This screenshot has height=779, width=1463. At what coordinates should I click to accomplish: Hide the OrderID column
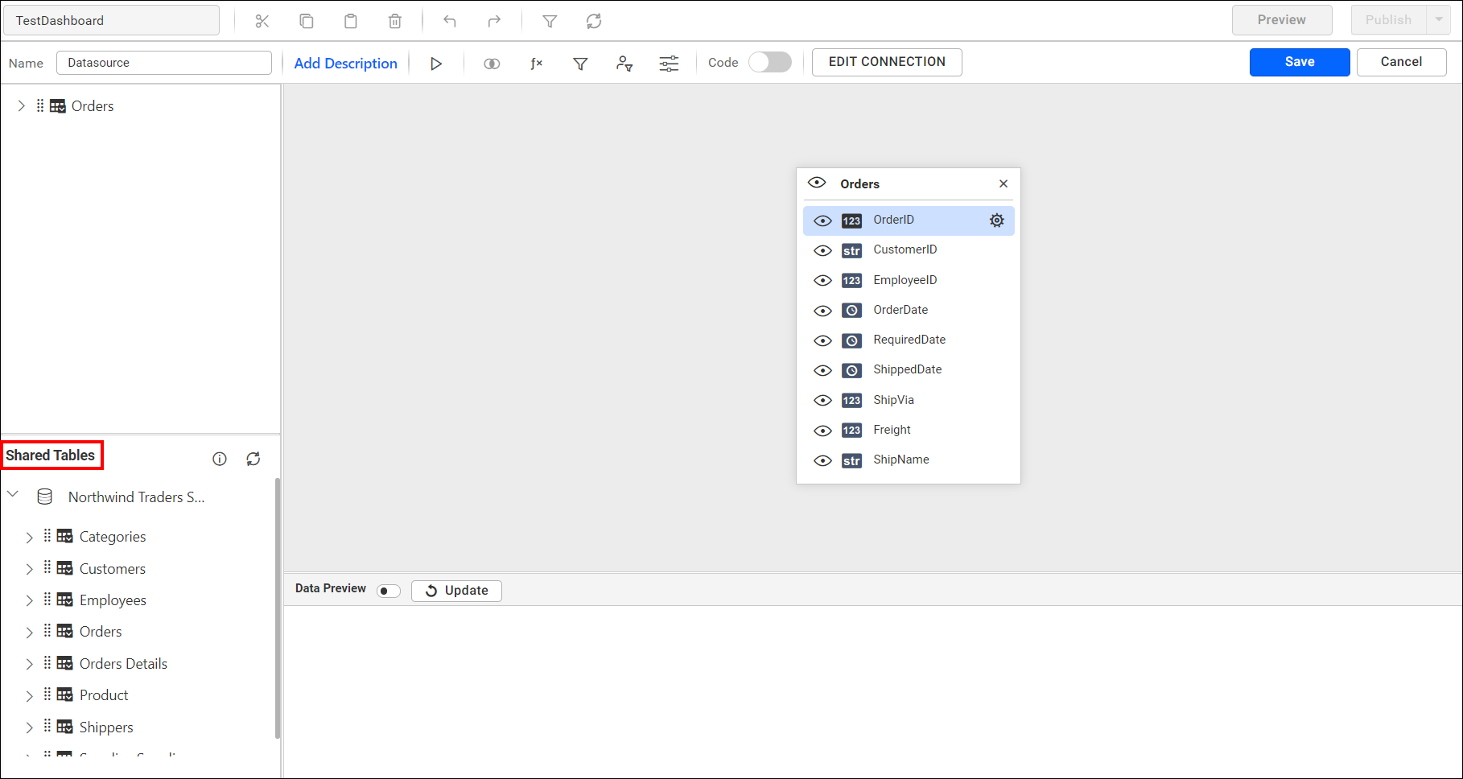(822, 221)
